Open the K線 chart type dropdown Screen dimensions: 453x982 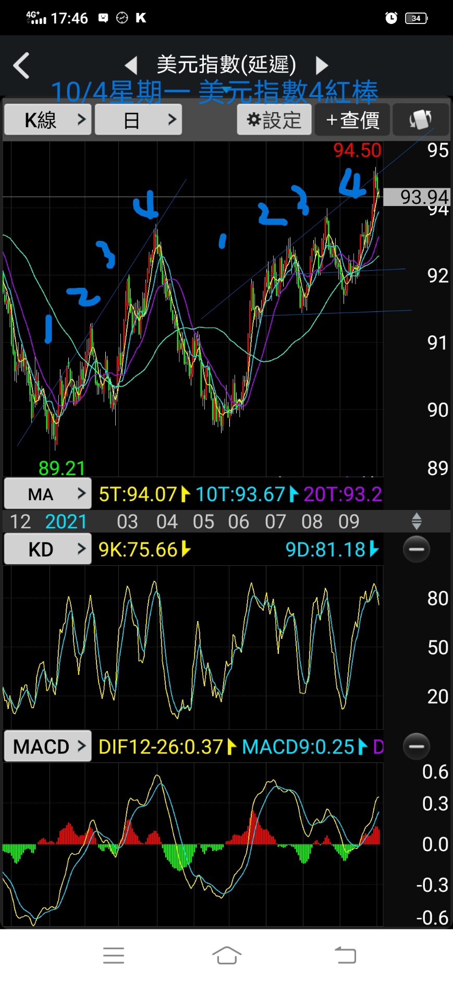[48, 120]
